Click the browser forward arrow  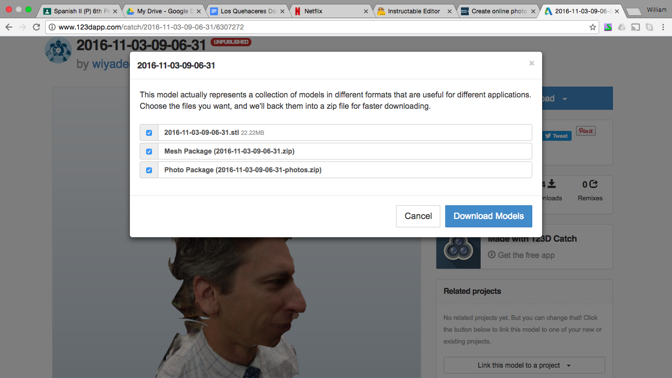click(x=22, y=27)
